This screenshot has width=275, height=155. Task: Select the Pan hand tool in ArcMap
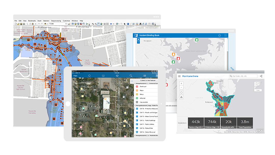[x=99, y=24]
